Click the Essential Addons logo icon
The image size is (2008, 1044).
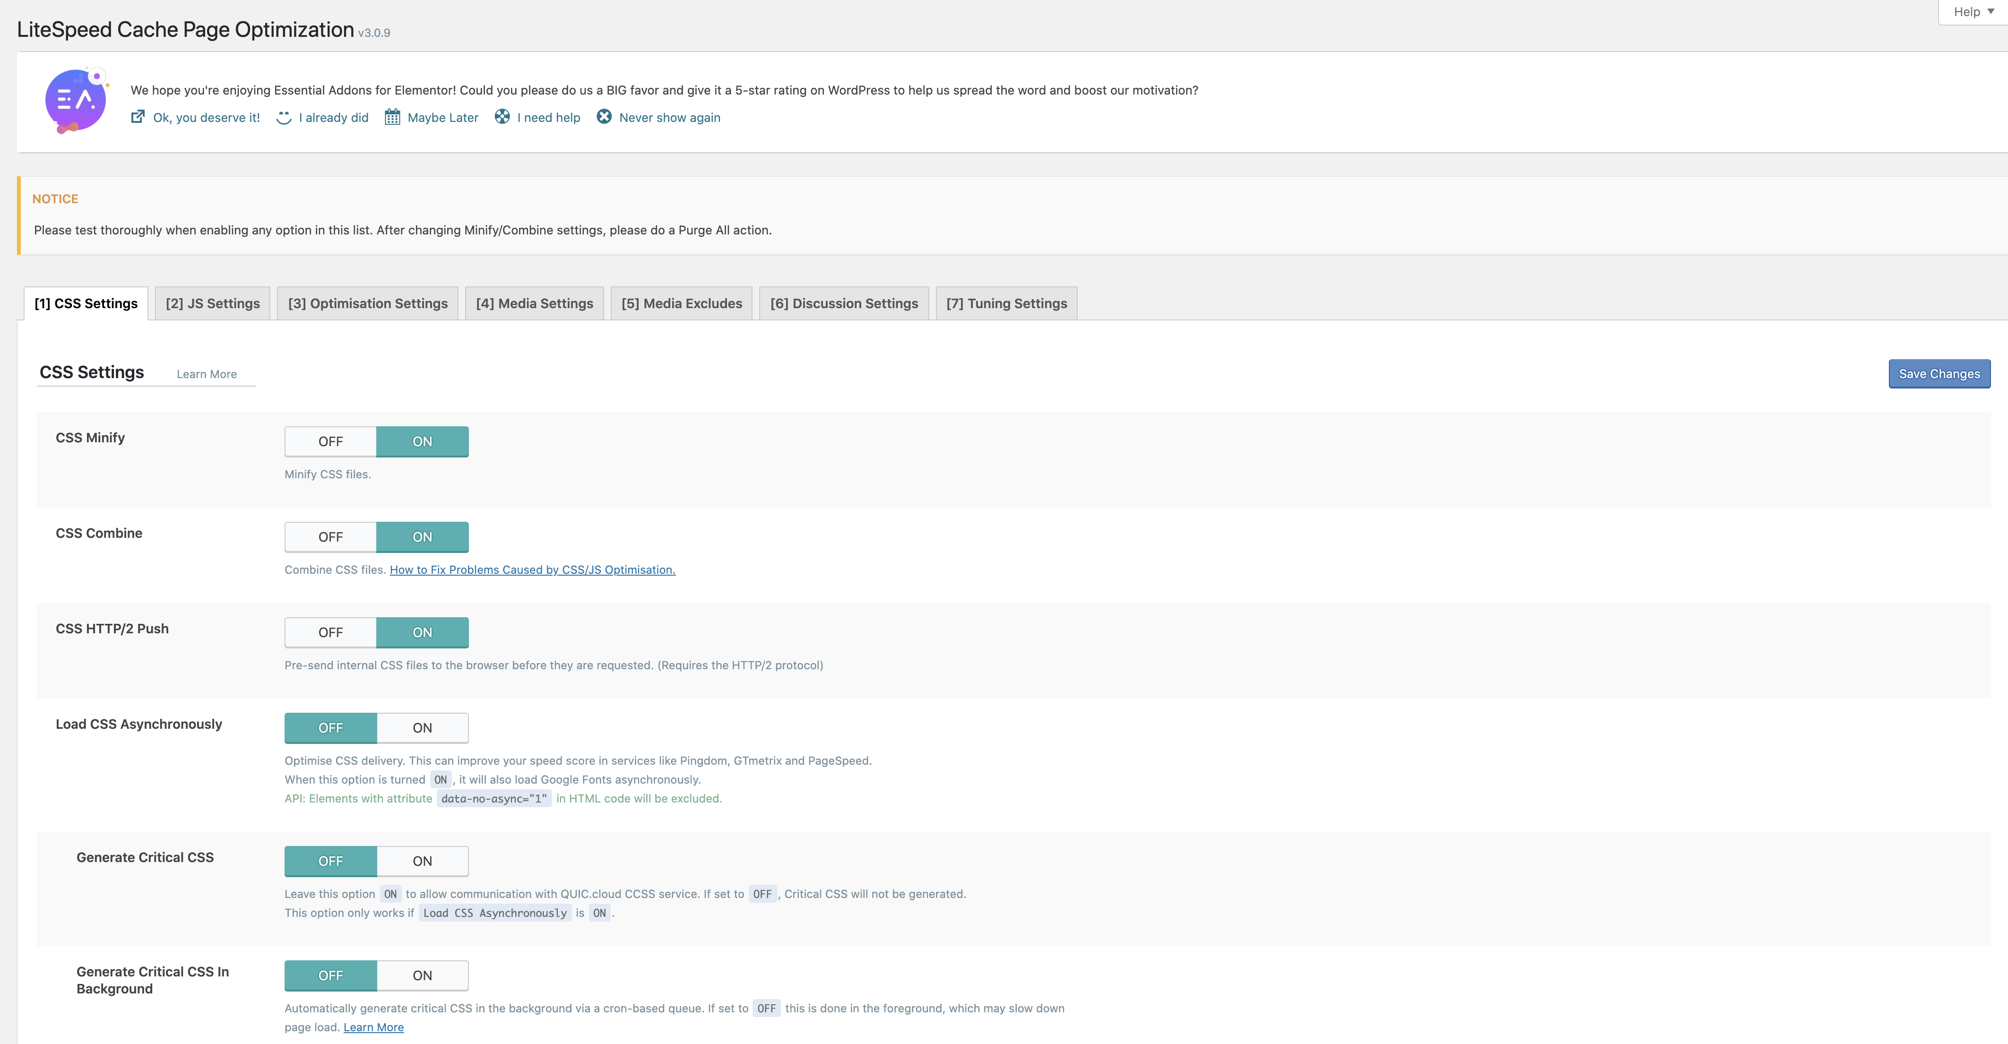[76, 101]
